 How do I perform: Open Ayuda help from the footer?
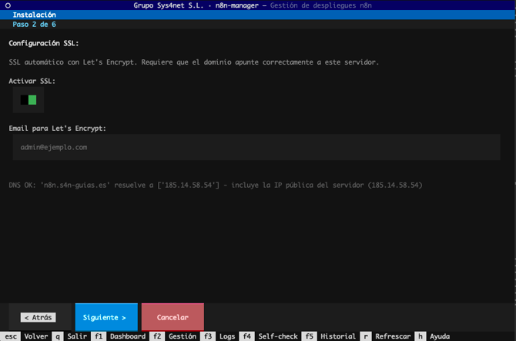click(x=440, y=336)
